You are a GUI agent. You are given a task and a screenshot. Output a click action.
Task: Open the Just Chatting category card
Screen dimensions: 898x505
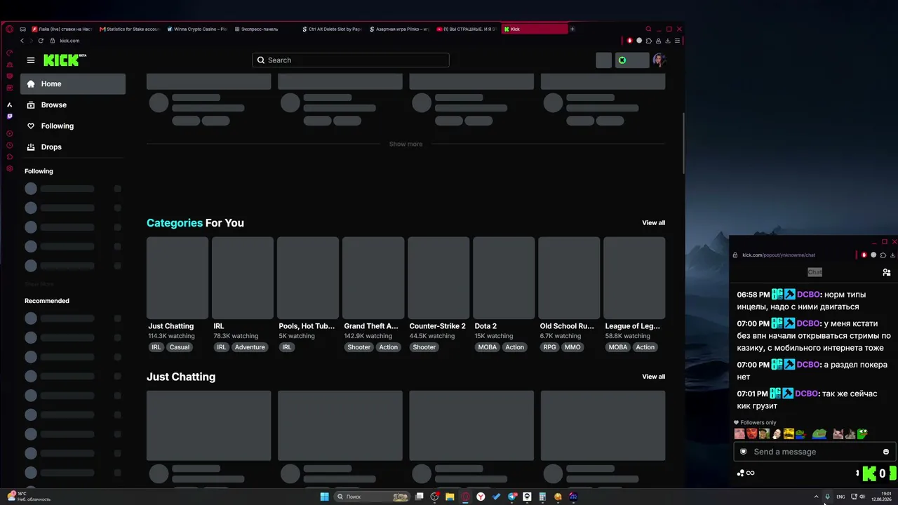177,278
